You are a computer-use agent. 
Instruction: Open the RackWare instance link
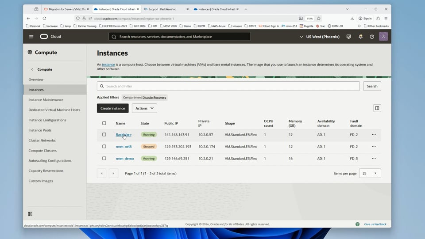[124, 134]
